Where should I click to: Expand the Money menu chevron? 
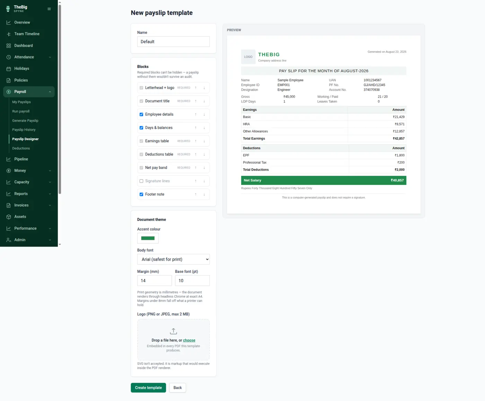50,171
